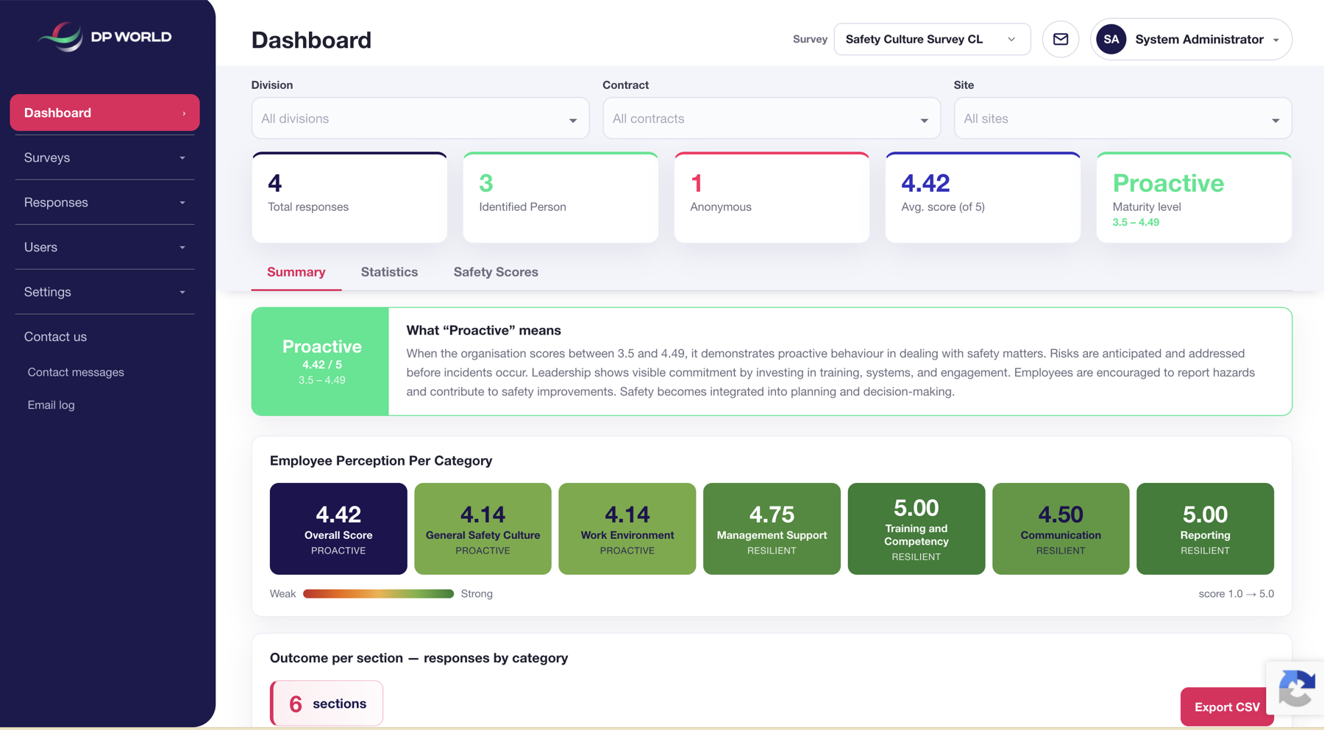1324x730 pixels.
Task: Click the SA avatar circle
Action: 1111,39
